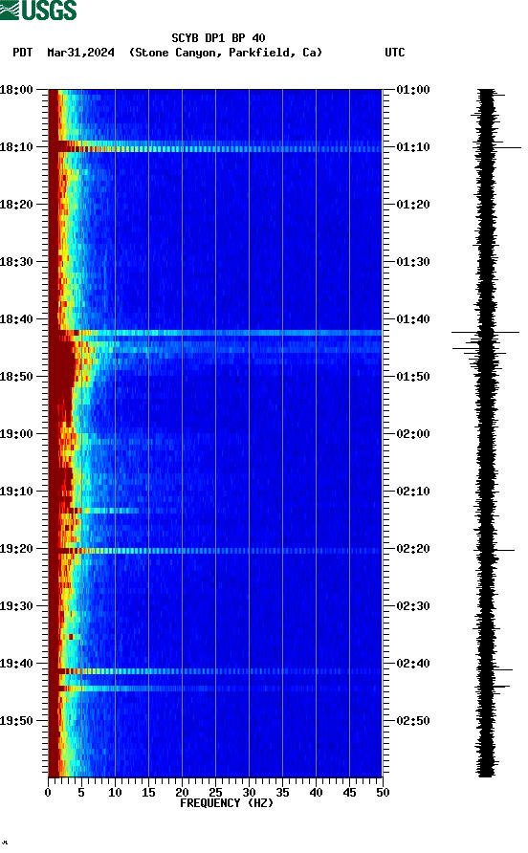Click the '01:40' UTC time label
This screenshot has width=528, height=853.
coord(413,319)
